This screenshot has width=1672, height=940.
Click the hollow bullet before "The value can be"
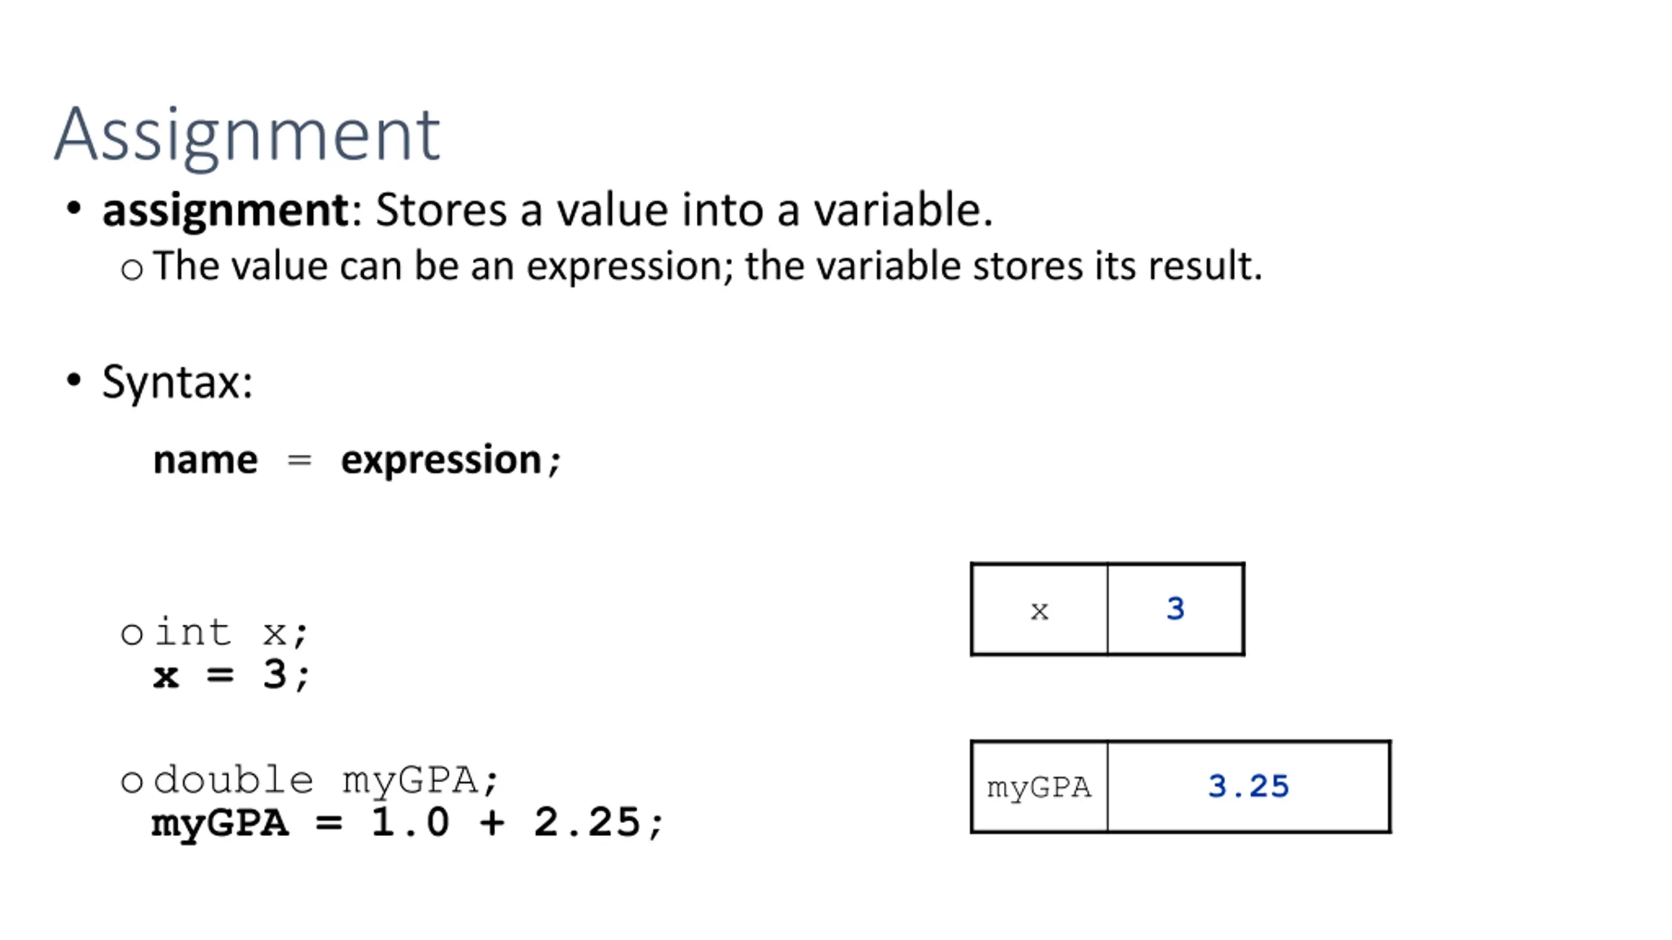[x=132, y=269]
